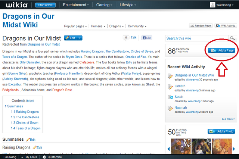The image size is (239, 159).
Task: Open the Raising Dragons article link in the intro paragraph
Action: pyautogui.click(x=92, y=52)
